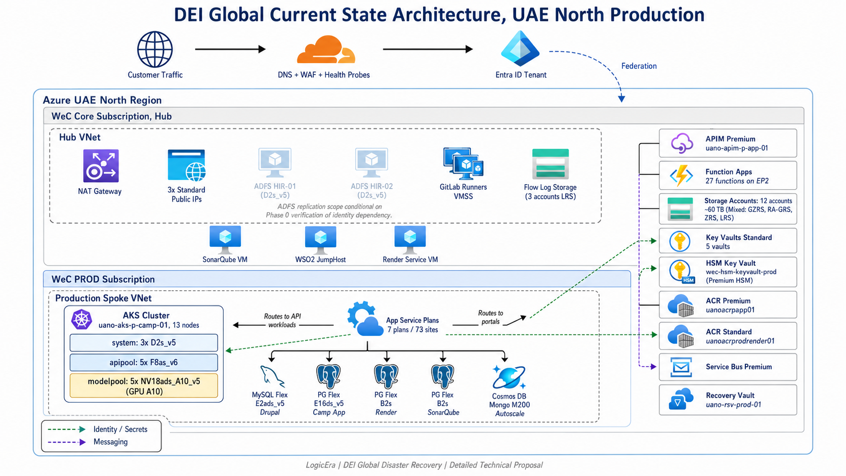846x476 pixels.
Task: Click the modelpool NV18ads_A10_v5 GPU box
Action: click(144, 386)
